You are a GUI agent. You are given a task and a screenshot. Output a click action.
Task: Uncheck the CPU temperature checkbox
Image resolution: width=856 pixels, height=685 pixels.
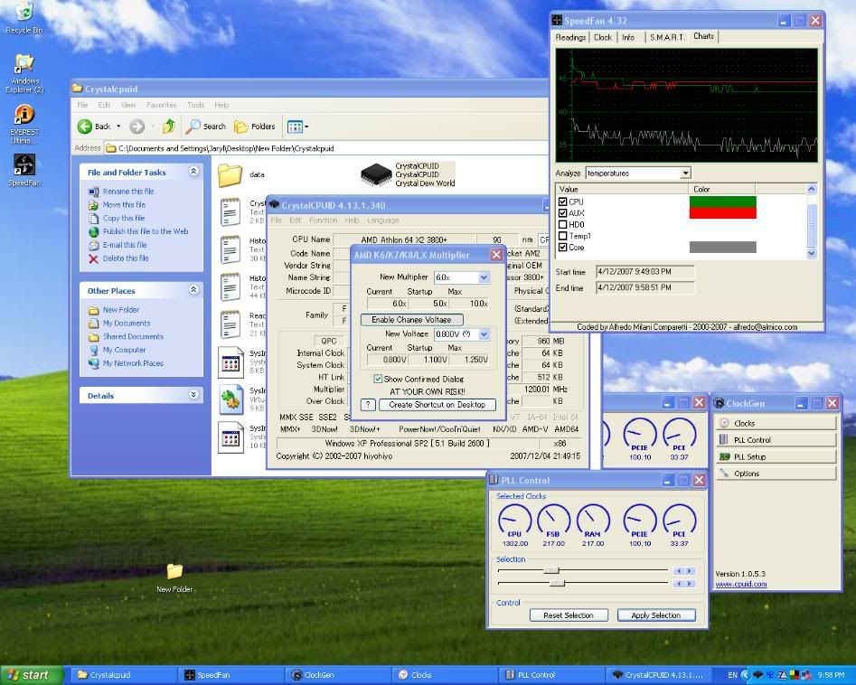coord(563,202)
